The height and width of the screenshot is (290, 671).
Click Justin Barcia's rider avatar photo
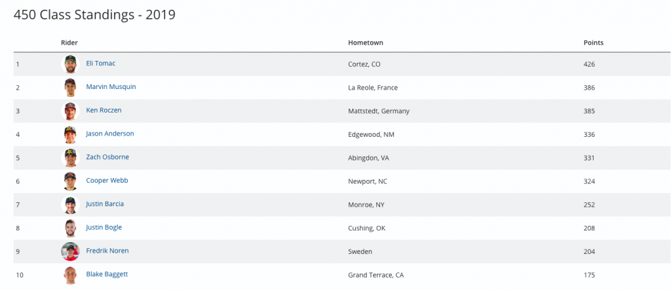click(x=70, y=205)
